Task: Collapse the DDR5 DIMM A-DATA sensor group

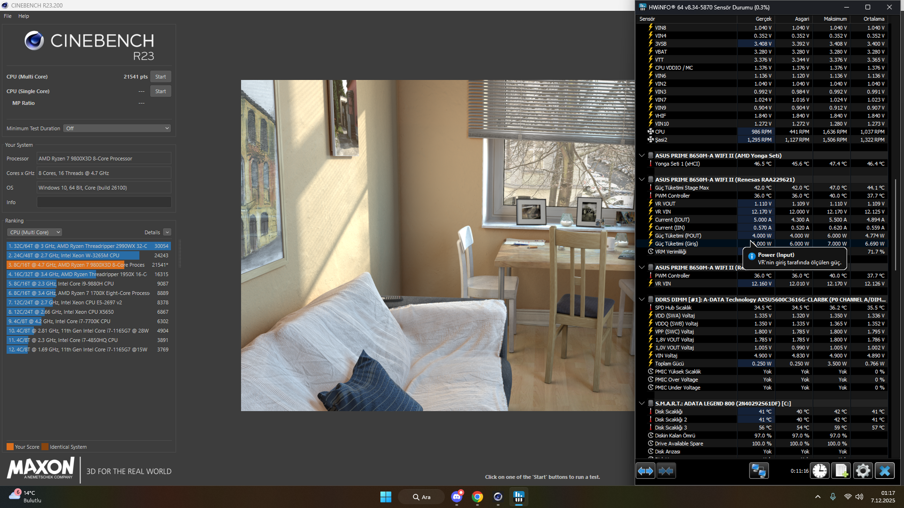Action: 642,299
